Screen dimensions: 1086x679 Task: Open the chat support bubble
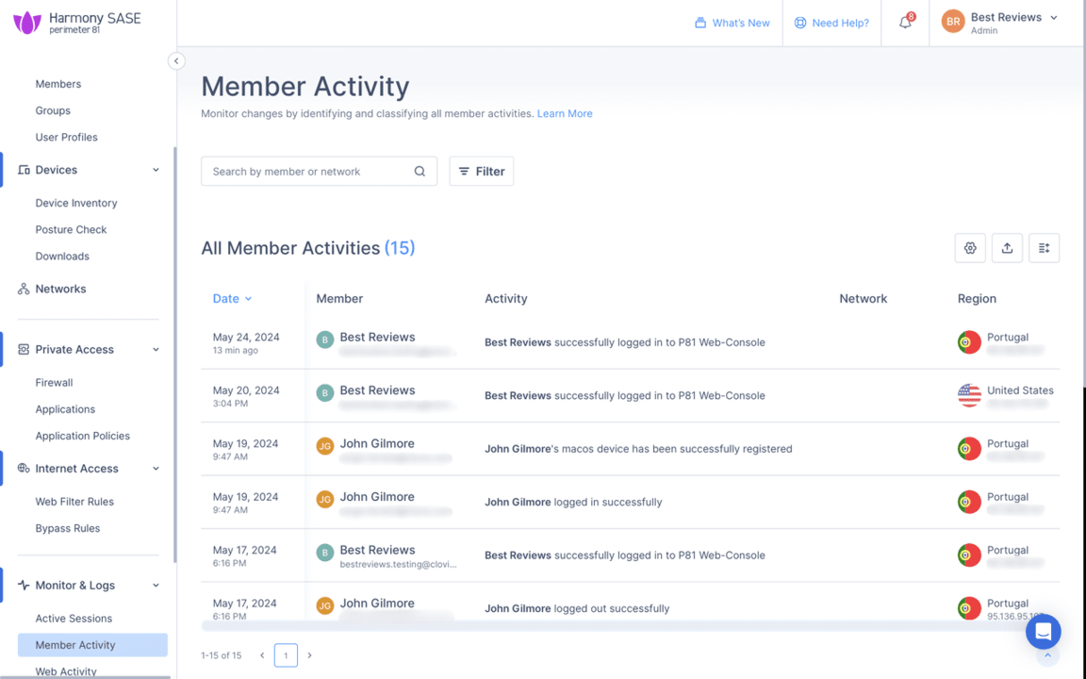point(1043,631)
